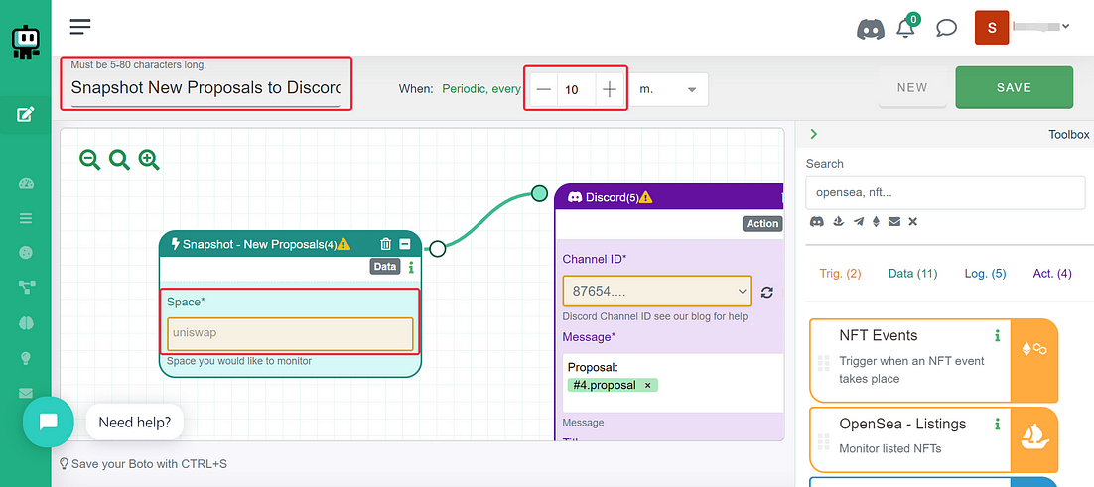Open the help chat launcher

click(x=48, y=422)
